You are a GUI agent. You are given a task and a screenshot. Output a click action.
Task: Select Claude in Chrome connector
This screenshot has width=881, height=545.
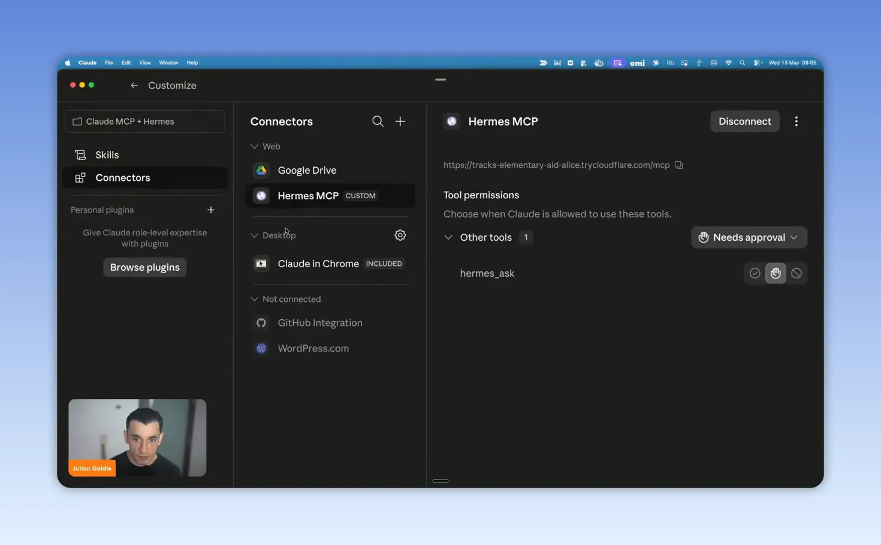330,264
